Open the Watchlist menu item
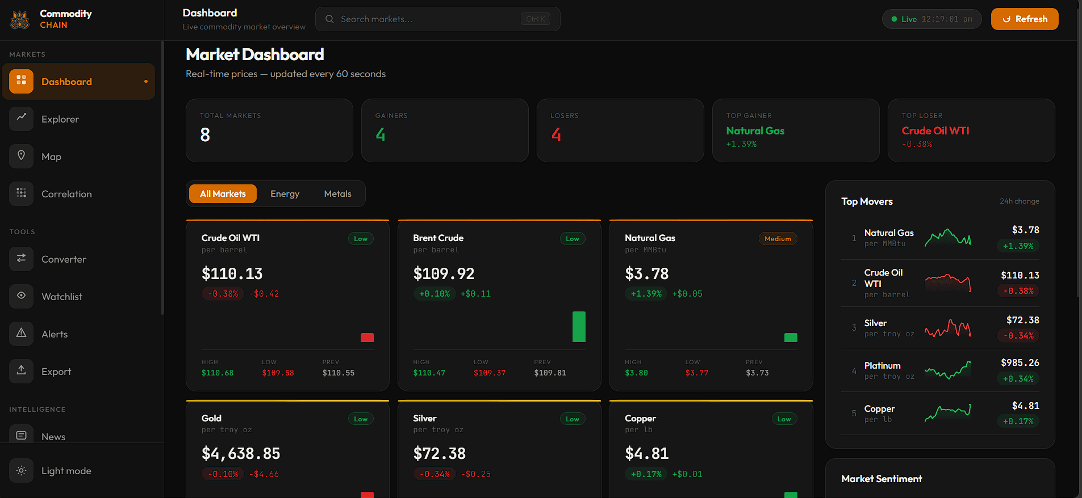The width and height of the screenshot is (1082, 498). click(x=78, y=297)
